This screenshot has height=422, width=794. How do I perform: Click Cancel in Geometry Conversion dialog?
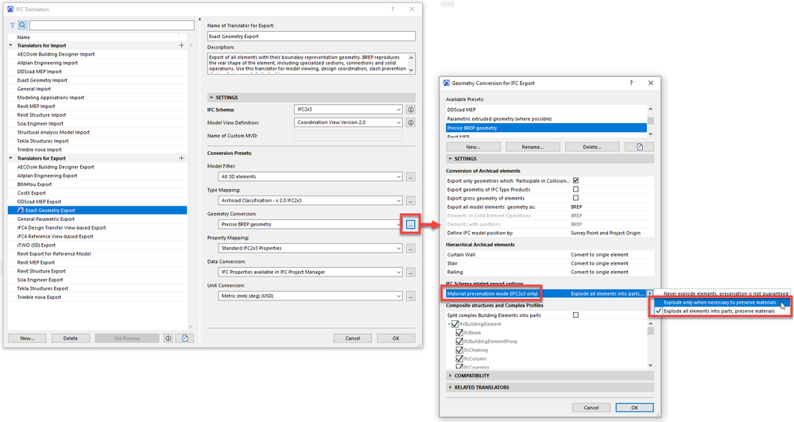click(591, 408)
